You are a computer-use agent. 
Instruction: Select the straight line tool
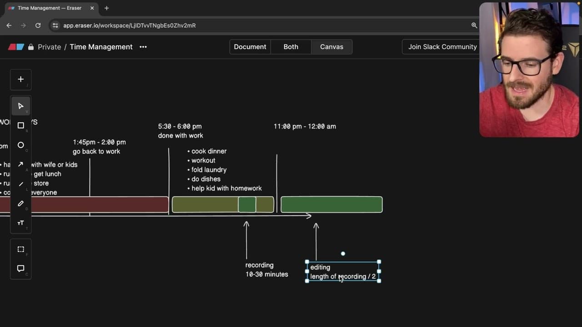[20, 184]
